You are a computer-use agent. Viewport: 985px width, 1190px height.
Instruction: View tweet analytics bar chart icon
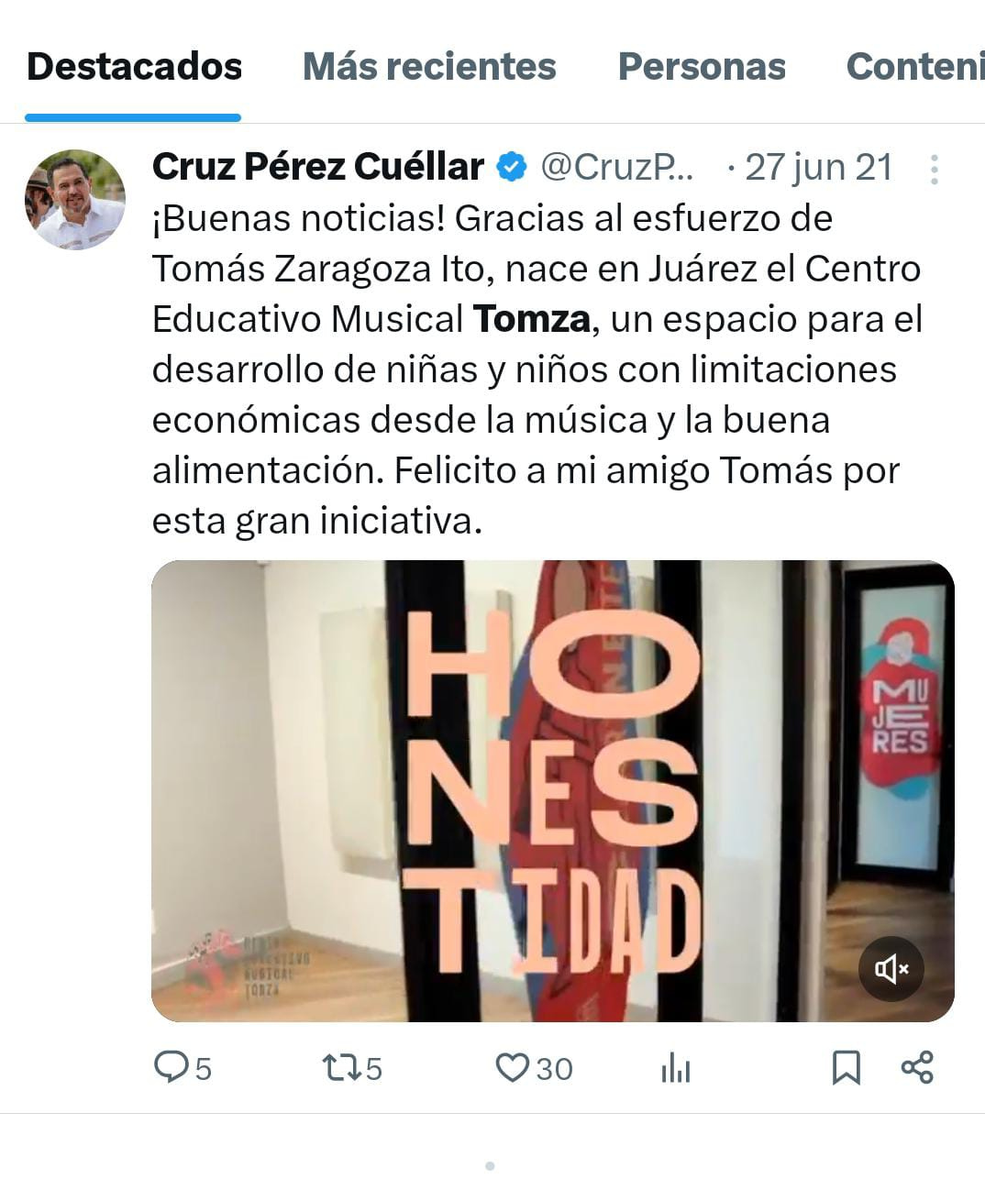[x=676, y=1068]
